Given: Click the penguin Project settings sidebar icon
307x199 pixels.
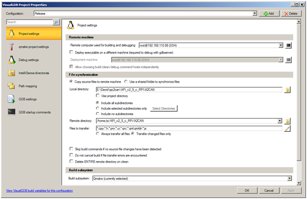Looking at the screenshot, I should [x=12, y=33].
